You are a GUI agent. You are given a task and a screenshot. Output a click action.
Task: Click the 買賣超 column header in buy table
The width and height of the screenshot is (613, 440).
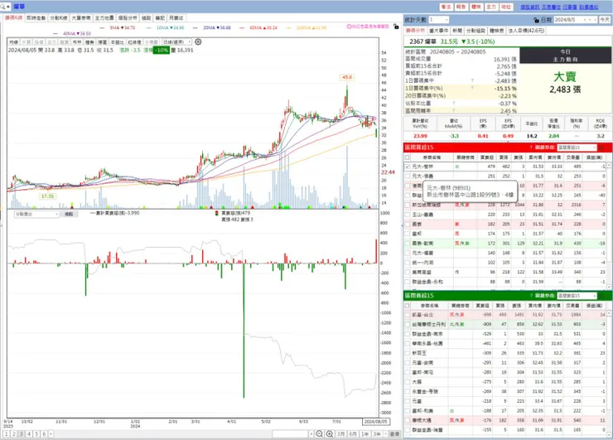pyautogui.click(x=487, y=157)
